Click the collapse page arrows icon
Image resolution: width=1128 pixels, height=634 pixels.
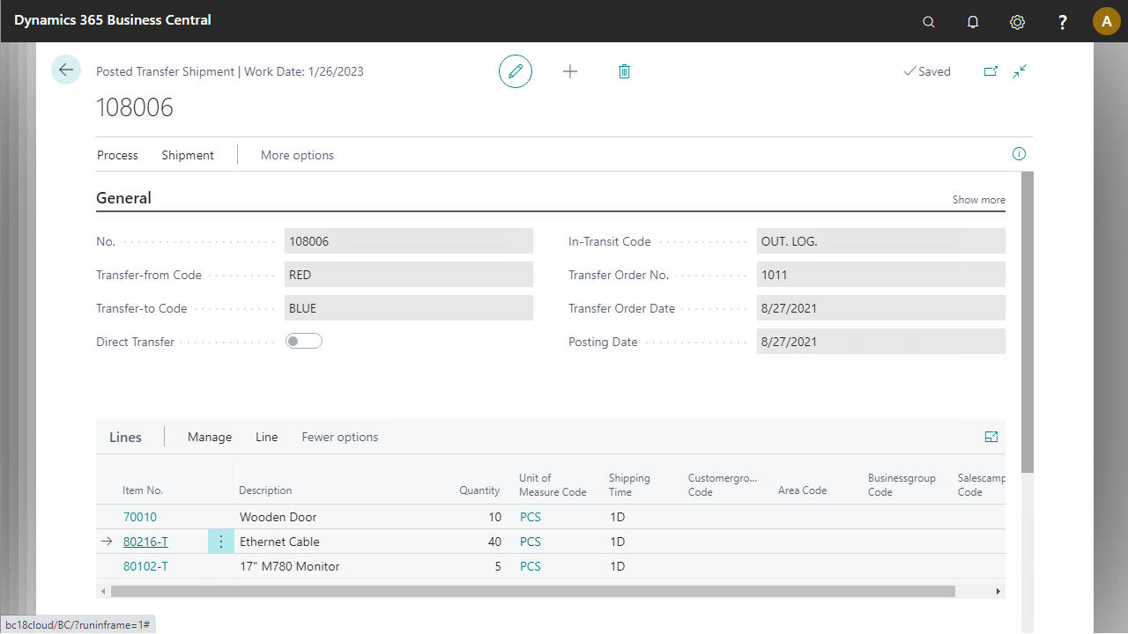tap(1020, 71)
